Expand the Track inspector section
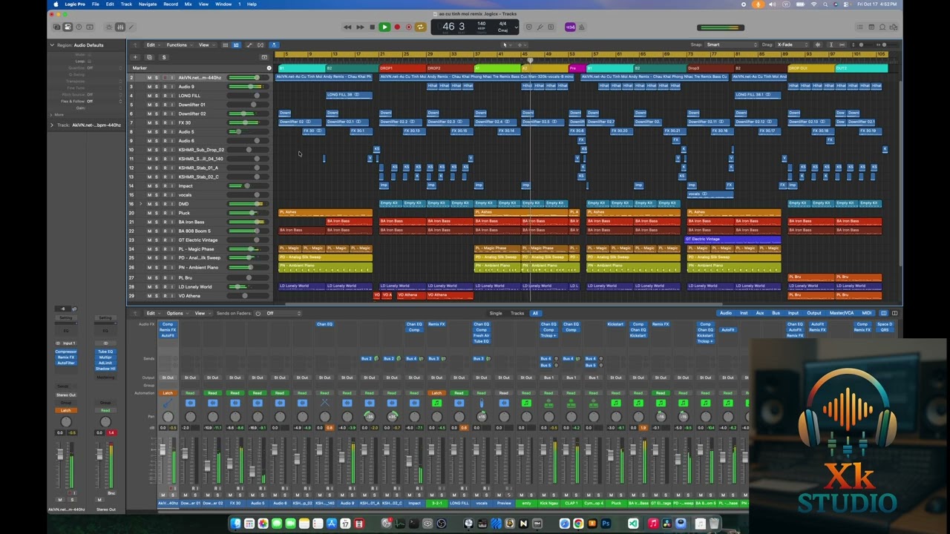The height and width of the screenshot is (534, 950). click(x=52, y=125)
